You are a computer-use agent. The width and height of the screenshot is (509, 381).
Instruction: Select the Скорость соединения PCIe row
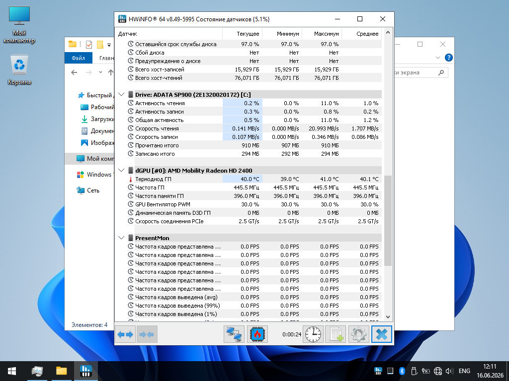(254, 221)
